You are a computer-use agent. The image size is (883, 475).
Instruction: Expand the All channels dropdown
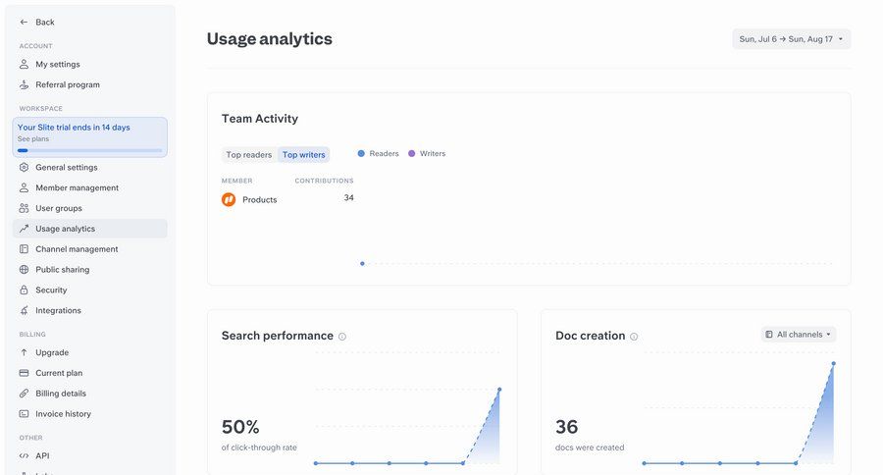coord(798,335)
